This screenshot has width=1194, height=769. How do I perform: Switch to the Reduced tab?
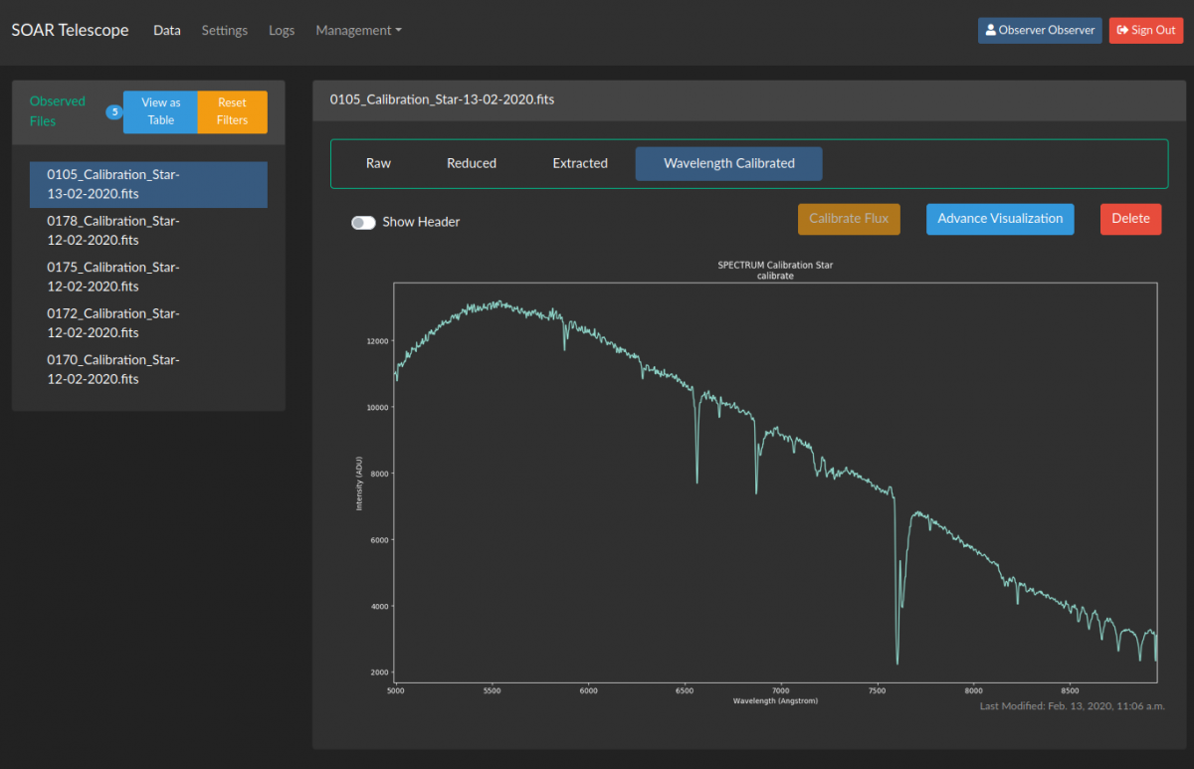pyautogui.click(x=472, y=163)
